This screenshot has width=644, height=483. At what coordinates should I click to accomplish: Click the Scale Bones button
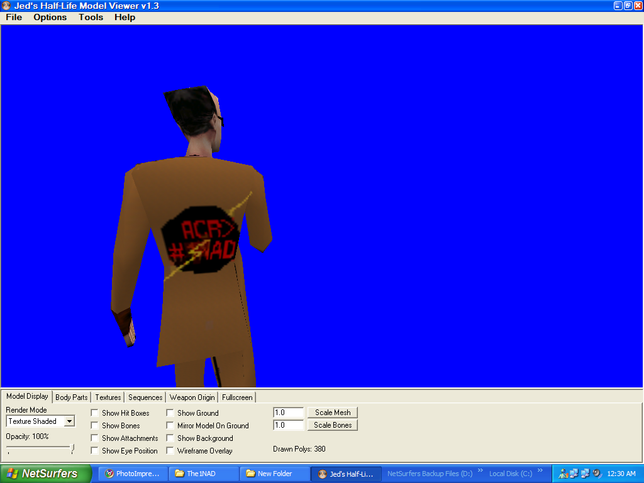[x=333, y=425]
